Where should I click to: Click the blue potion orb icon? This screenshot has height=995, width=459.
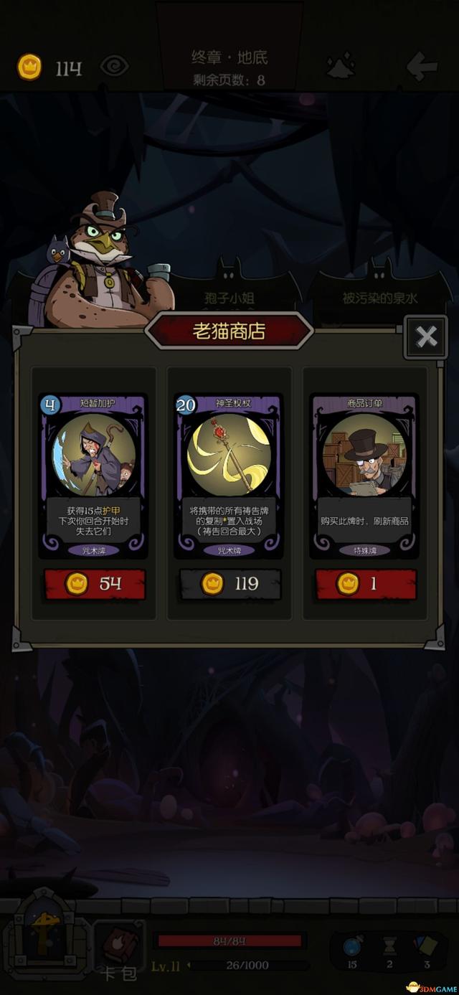click(352, 944)
